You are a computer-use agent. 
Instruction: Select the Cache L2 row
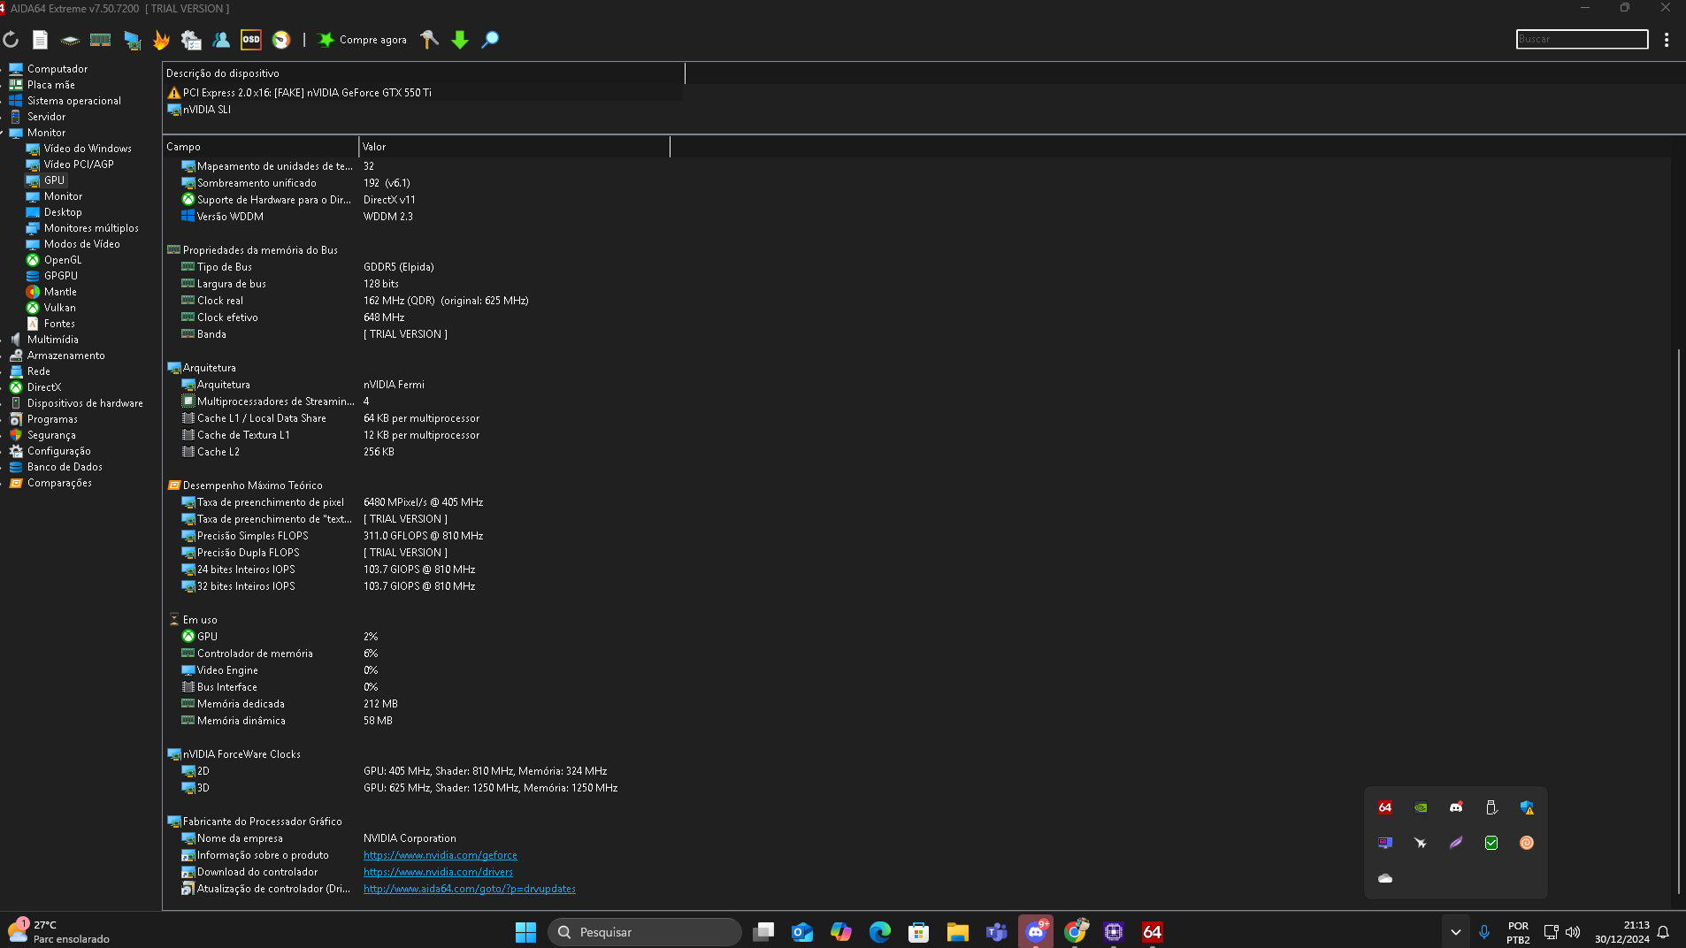point(287,452)
